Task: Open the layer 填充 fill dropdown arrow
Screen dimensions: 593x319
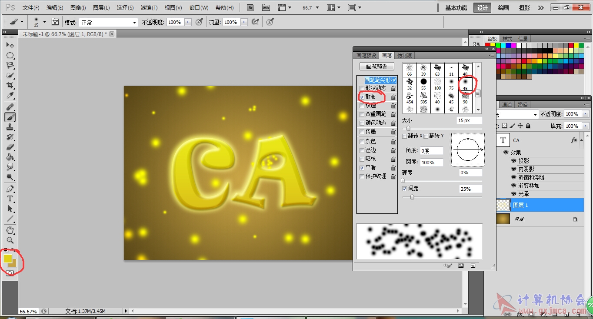Action: tap(586, 126)
